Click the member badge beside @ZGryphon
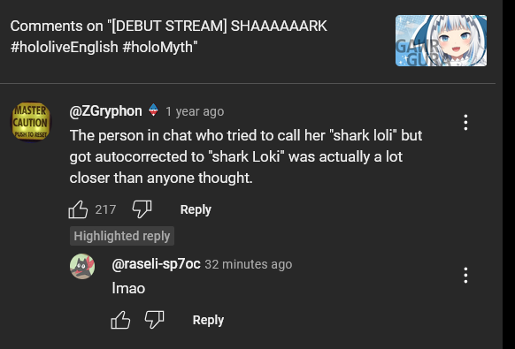 pos(153,110)
